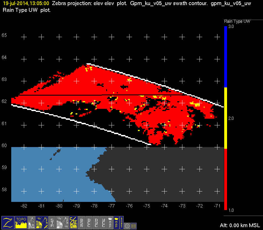Screen dimensions: 263x230
Task: Click the Zebra 'Z' main icon
Action: 8,222
